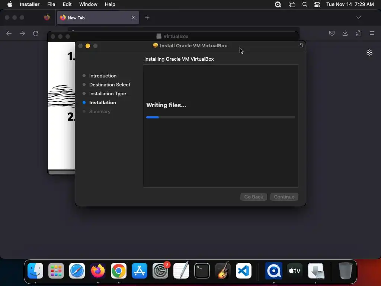Click the Go Back button
This screenshot has height=286, width=381.
[253, 197]
